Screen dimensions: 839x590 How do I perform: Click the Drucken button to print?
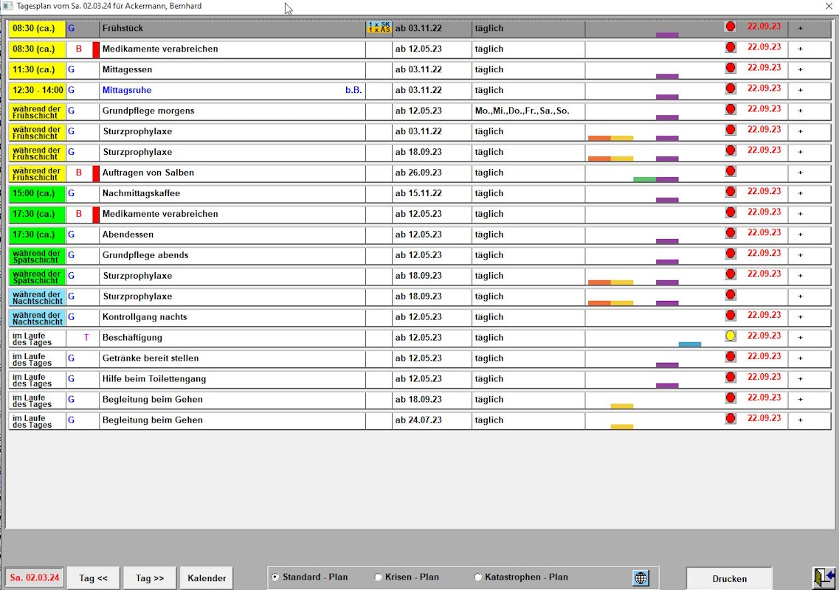[729, 579]
